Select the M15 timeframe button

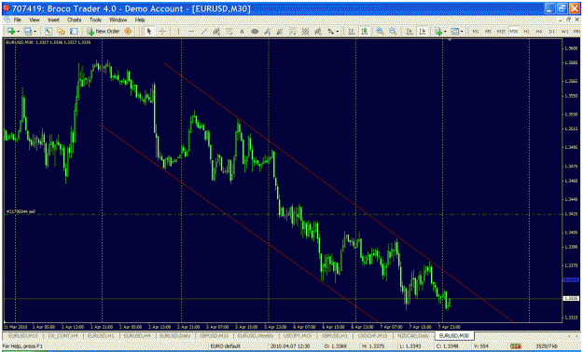(x=501, y=32)
